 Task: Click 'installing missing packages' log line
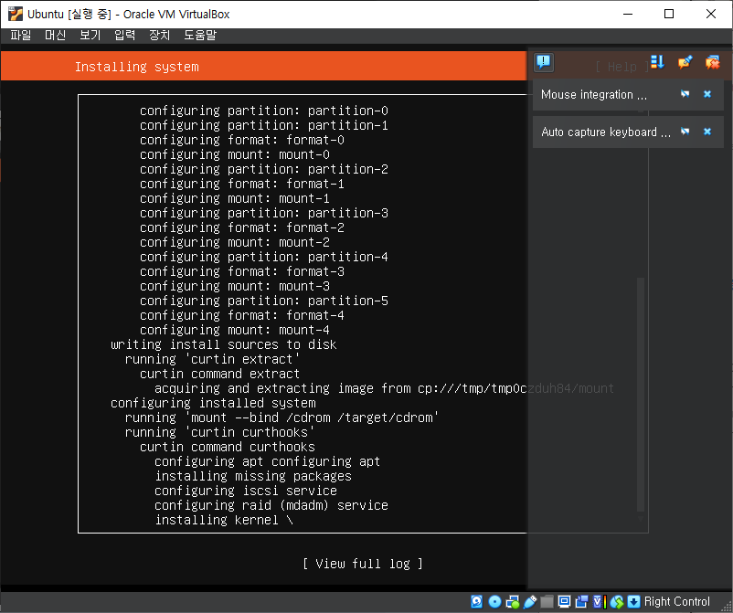[253, 476]
